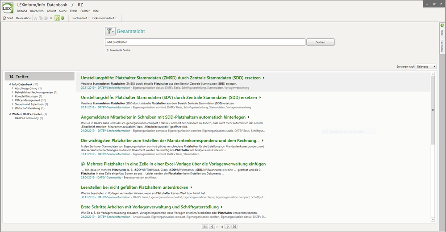446x232 pixels.
Task: Click the copy icon in toolbar
Action: pyautogui.click(x=41, y=18)
